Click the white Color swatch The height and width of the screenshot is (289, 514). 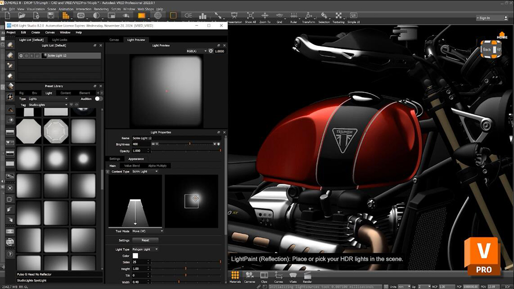[x=135, y=256]
